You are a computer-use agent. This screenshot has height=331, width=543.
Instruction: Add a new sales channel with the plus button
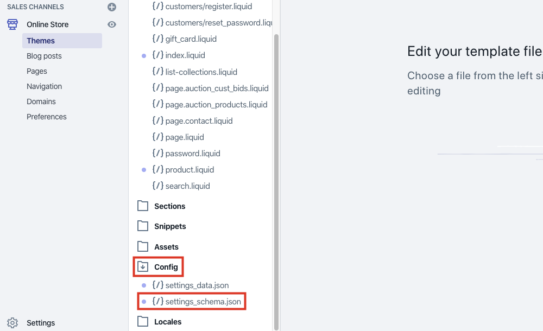(x=111, y=7)
